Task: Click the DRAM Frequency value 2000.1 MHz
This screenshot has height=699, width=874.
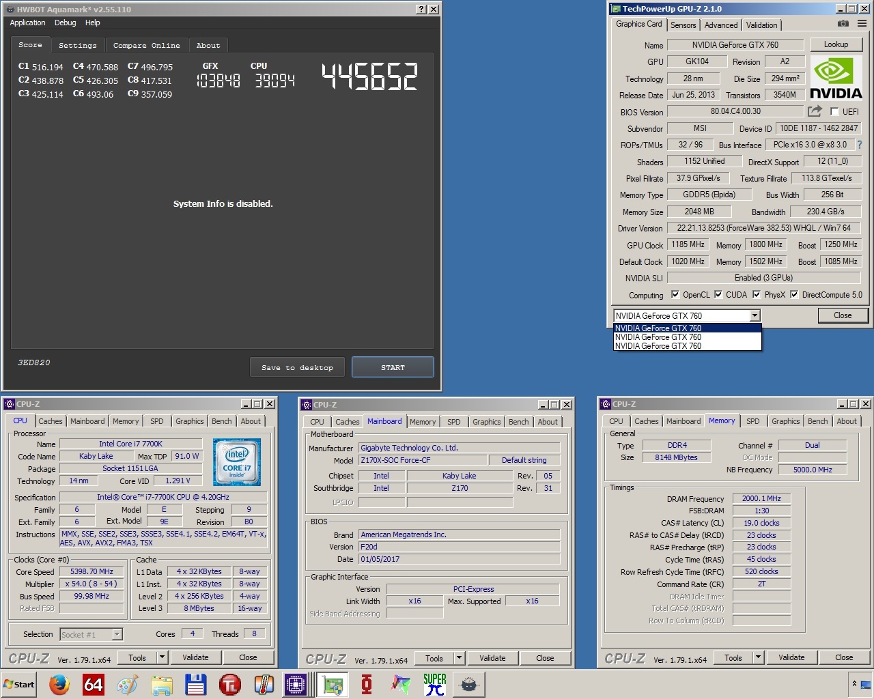Action: [761, 498]
